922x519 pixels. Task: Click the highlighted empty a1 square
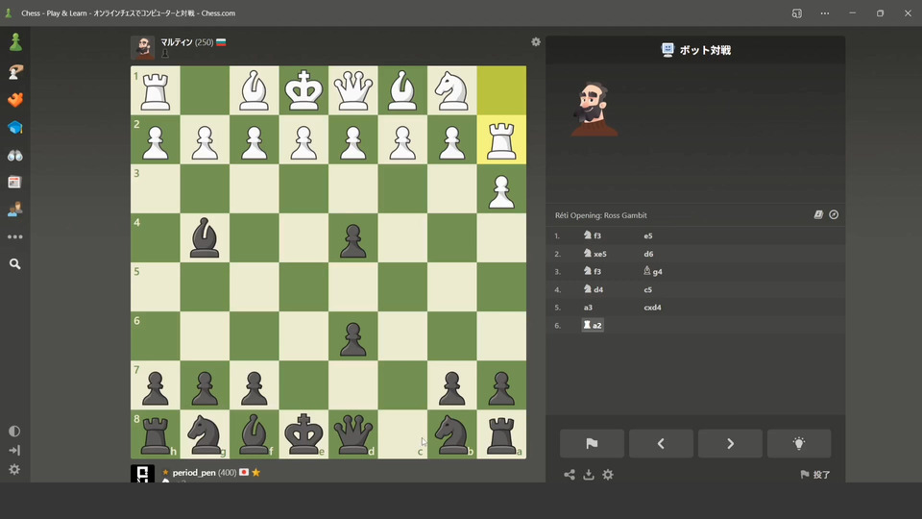pyautogui.click(x=501, y=90)
